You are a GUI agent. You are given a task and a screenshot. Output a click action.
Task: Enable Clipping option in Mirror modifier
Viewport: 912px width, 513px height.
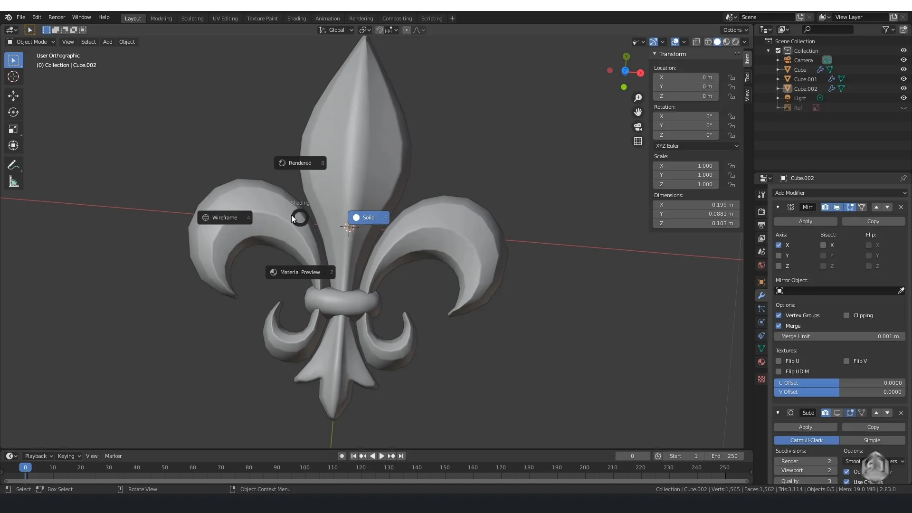846,315
